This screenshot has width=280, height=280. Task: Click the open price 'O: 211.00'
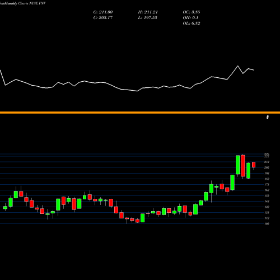pyautogui.click(x=103, y=12)
